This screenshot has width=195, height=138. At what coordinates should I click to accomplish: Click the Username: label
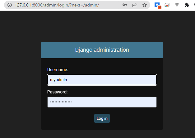[58, 70]
